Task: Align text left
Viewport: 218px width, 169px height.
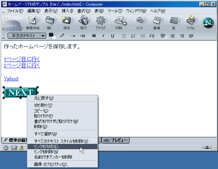Action: click(163, 36)
